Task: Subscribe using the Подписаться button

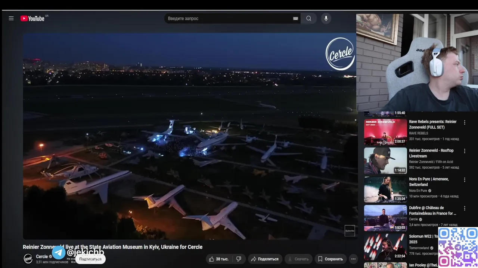Action: coord(90,259)
